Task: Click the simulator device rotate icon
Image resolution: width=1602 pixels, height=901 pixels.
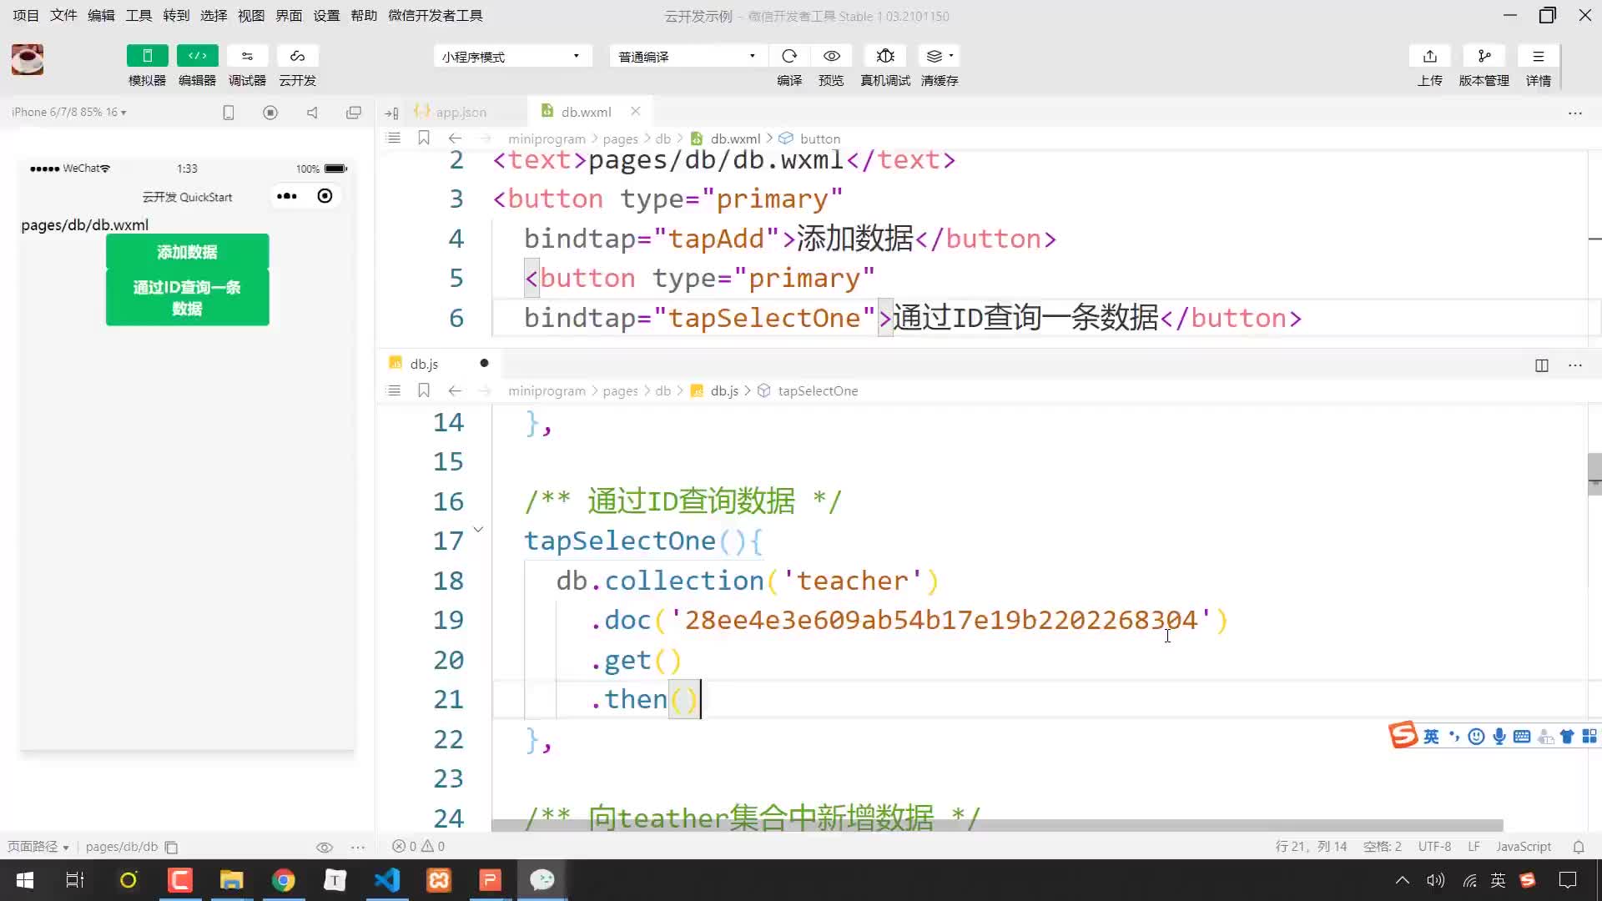Action: pyautogui.click(x=229, y=113)
